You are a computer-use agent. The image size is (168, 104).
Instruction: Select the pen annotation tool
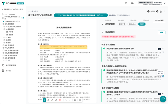[48, 100]
